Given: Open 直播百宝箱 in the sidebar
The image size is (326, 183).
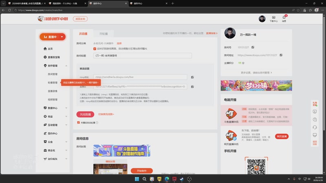Looking at the screenshot, I should (52, 57).
